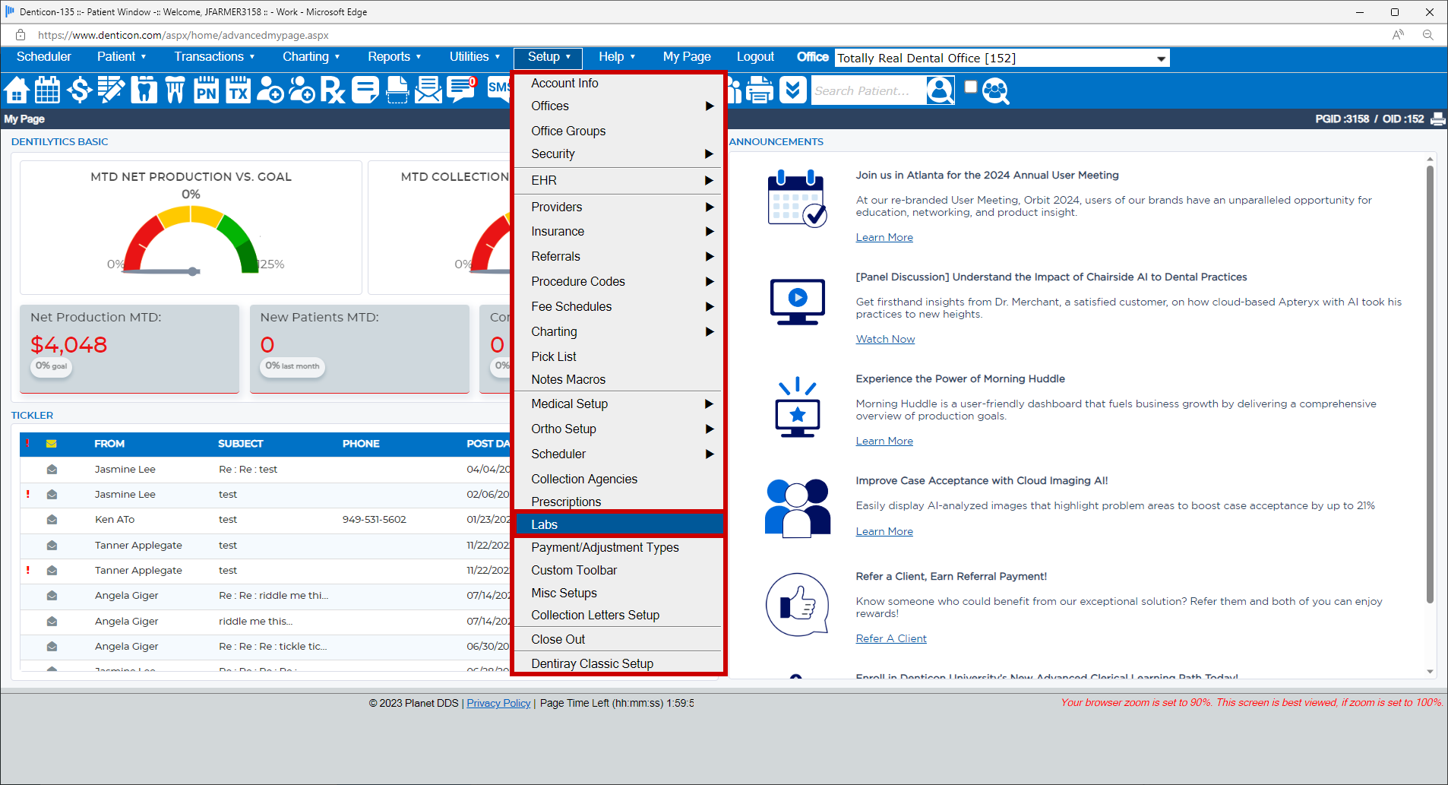Image resolution: width=1448 pixels, height=785 pixels.
Task: Click the Watch Now link
Action: [885, 340]
